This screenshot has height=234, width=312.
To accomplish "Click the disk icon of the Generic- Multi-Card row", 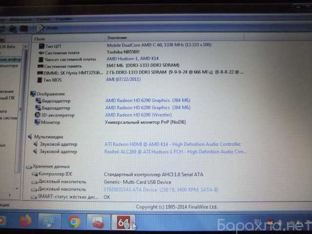I will click(x=34, y=182).
